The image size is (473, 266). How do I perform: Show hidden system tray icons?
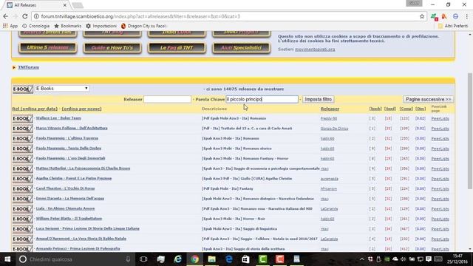click(x=362, y=259)
